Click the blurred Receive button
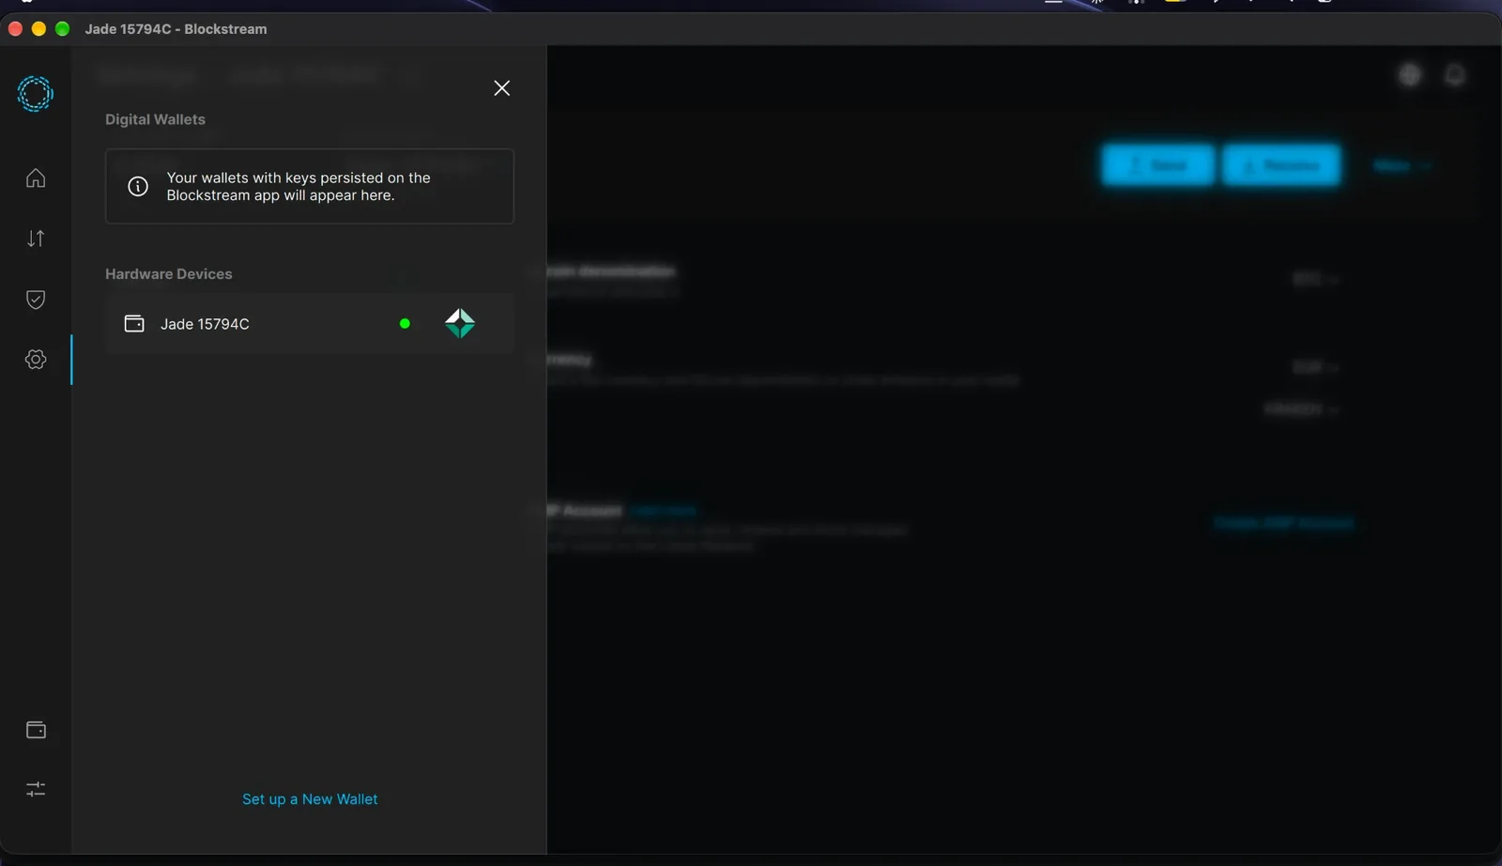Image resolution: width=1502 pixels, height=866 pixels. pyautogui.click(x=1281, y=165)
